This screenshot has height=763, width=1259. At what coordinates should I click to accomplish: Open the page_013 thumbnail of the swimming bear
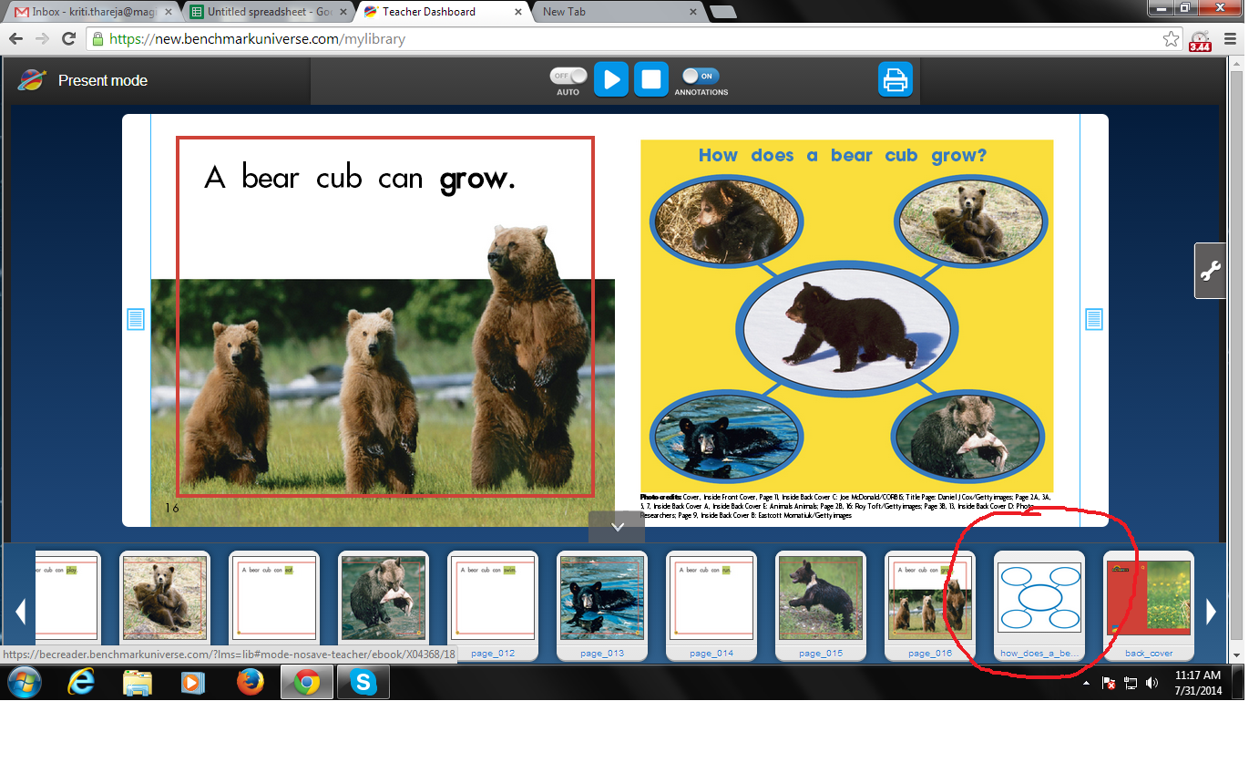point(602,605)
